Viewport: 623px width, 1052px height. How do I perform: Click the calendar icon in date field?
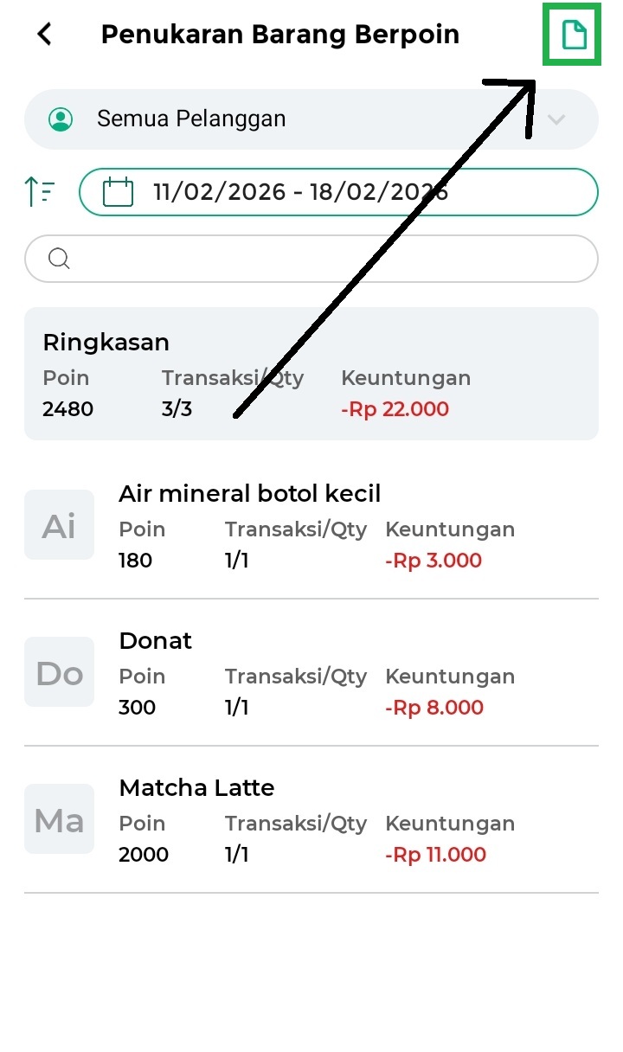tap(118, 191)
